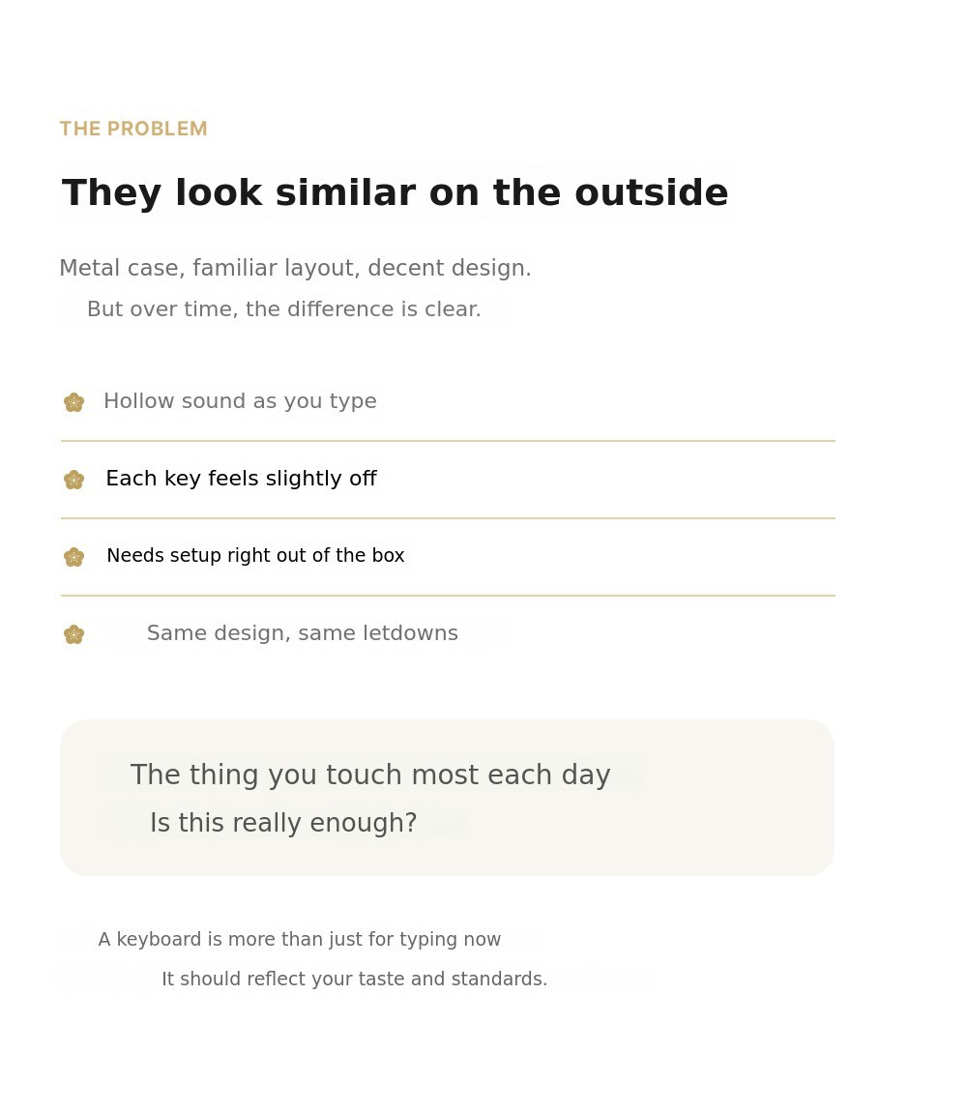Click The thing you touch most line

tap(369, 775)
